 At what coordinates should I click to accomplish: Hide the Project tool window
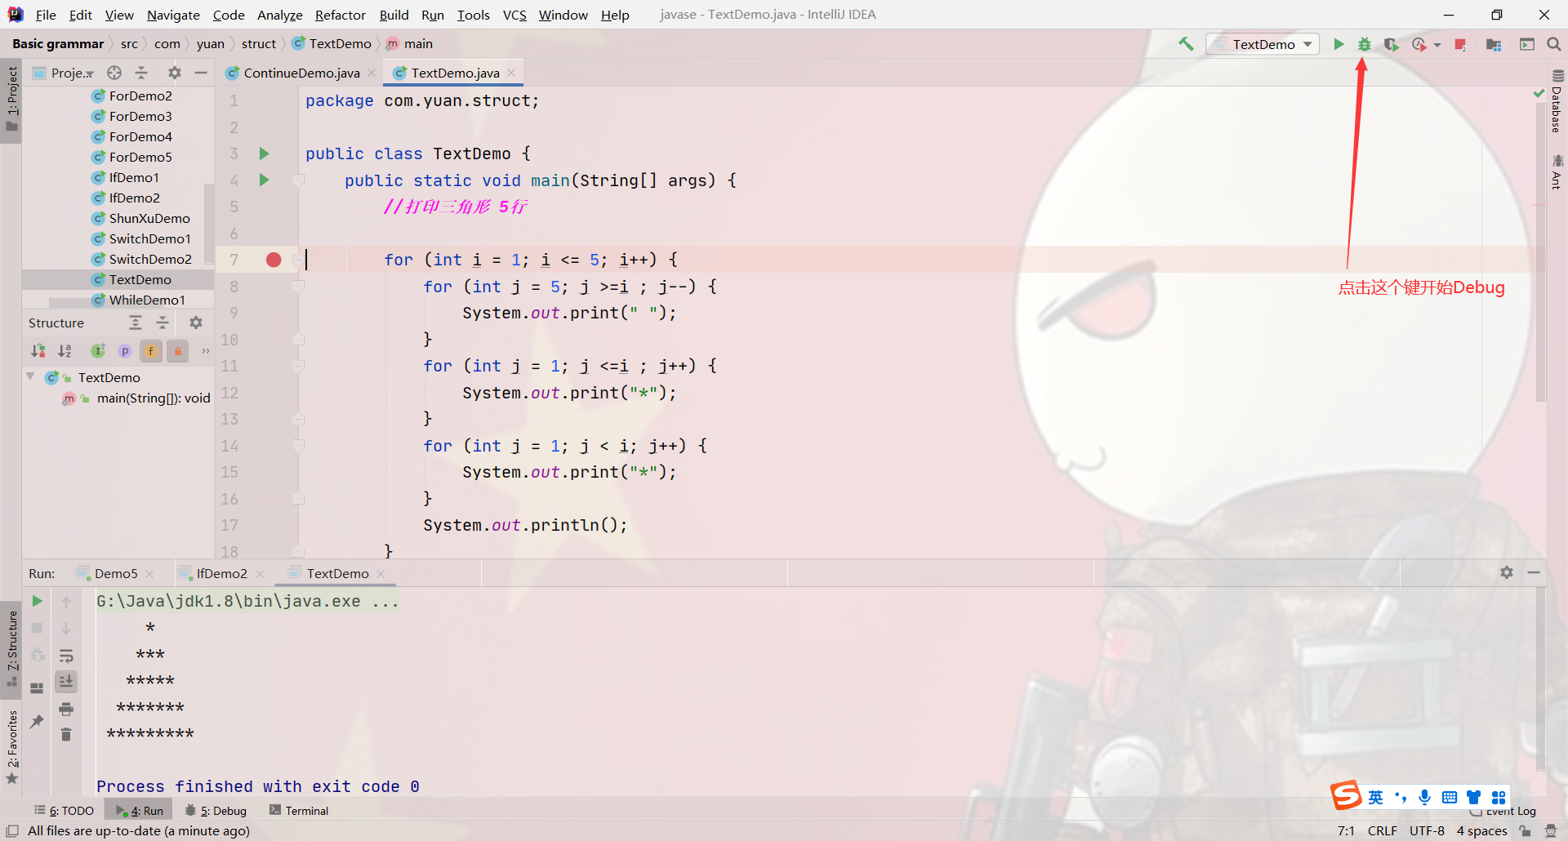click(x=201, y=73)
